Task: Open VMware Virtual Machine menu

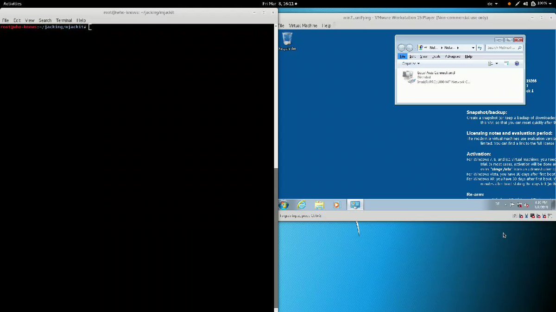Action: tap(303, 25)
